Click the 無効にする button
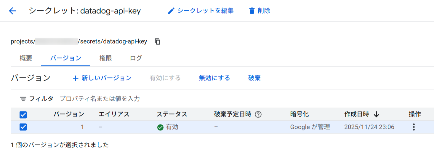Viewport: 434px width, 155px height. click(x=214, y=78)
